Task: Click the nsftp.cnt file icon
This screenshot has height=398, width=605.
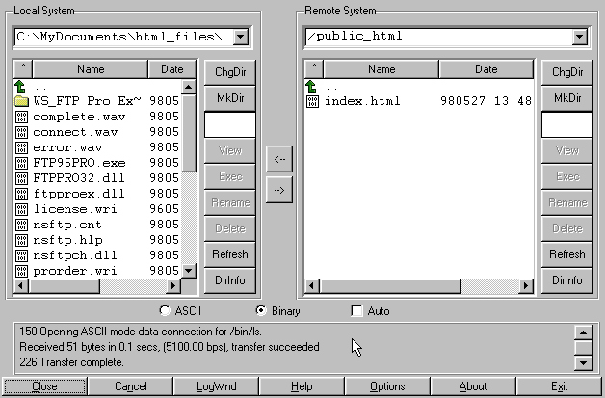Action: 21,225
